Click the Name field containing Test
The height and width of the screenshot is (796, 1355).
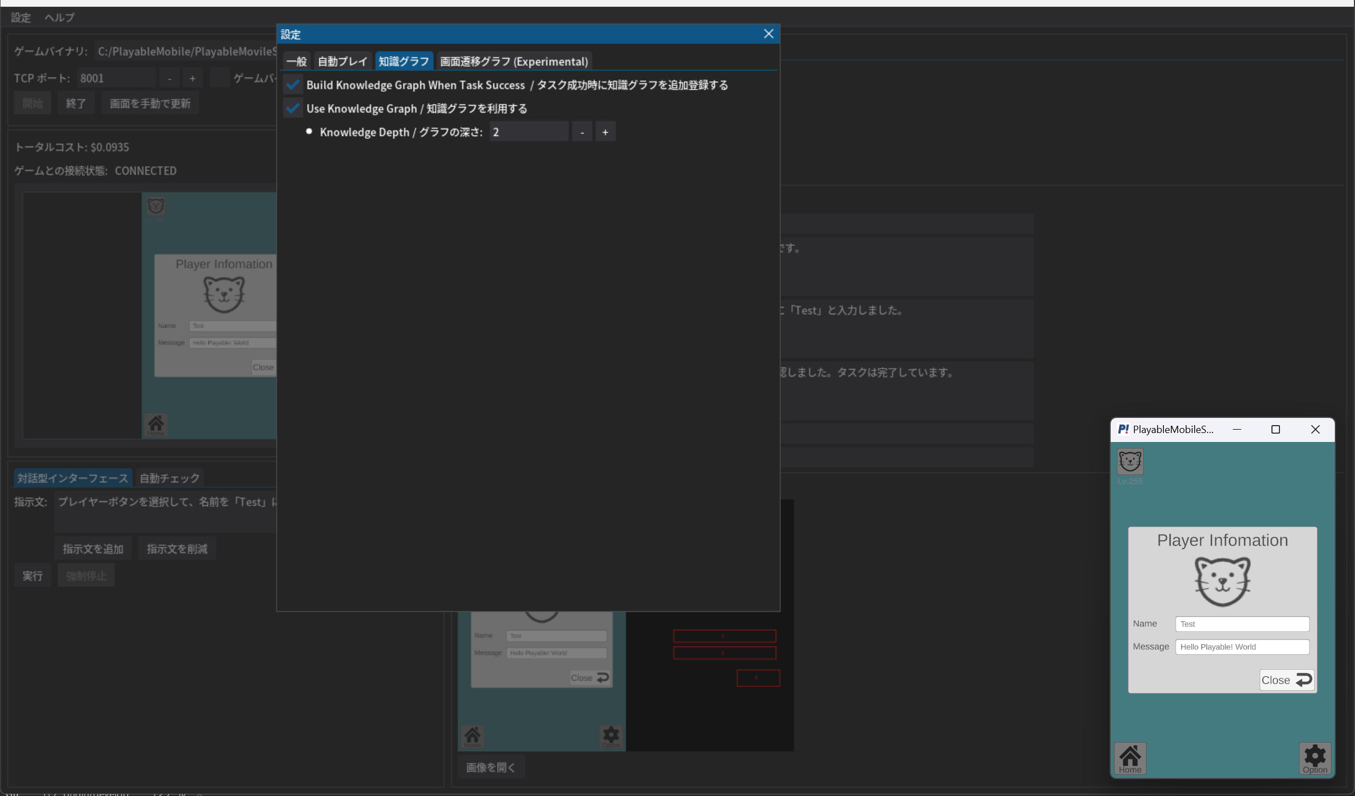click(x=1242, y=624)
